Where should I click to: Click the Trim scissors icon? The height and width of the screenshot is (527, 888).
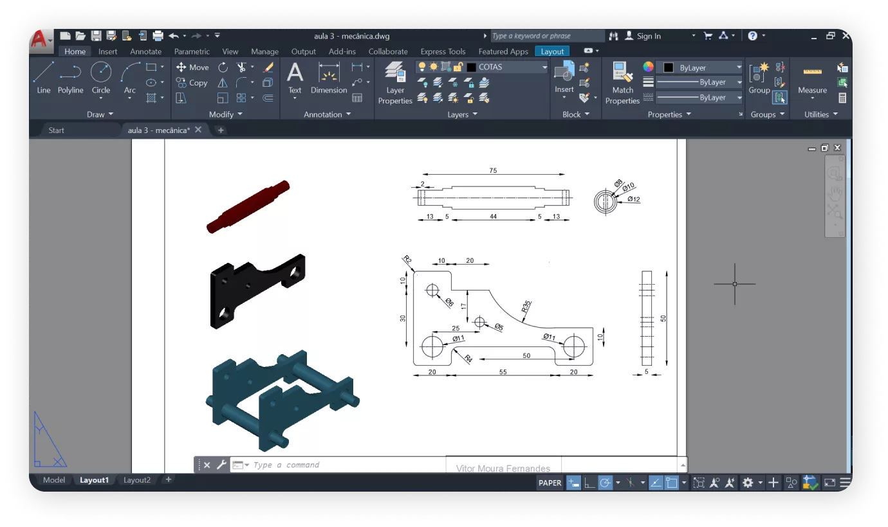click(x=241, y=67)
